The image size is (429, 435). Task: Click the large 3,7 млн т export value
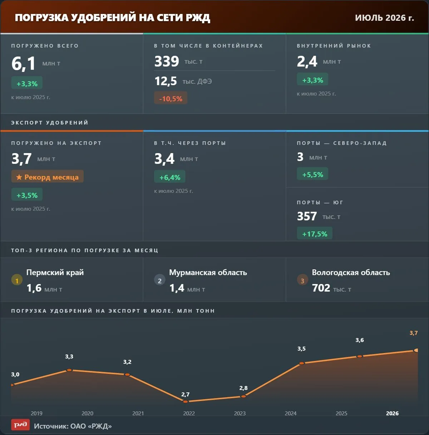pos(33,159)
